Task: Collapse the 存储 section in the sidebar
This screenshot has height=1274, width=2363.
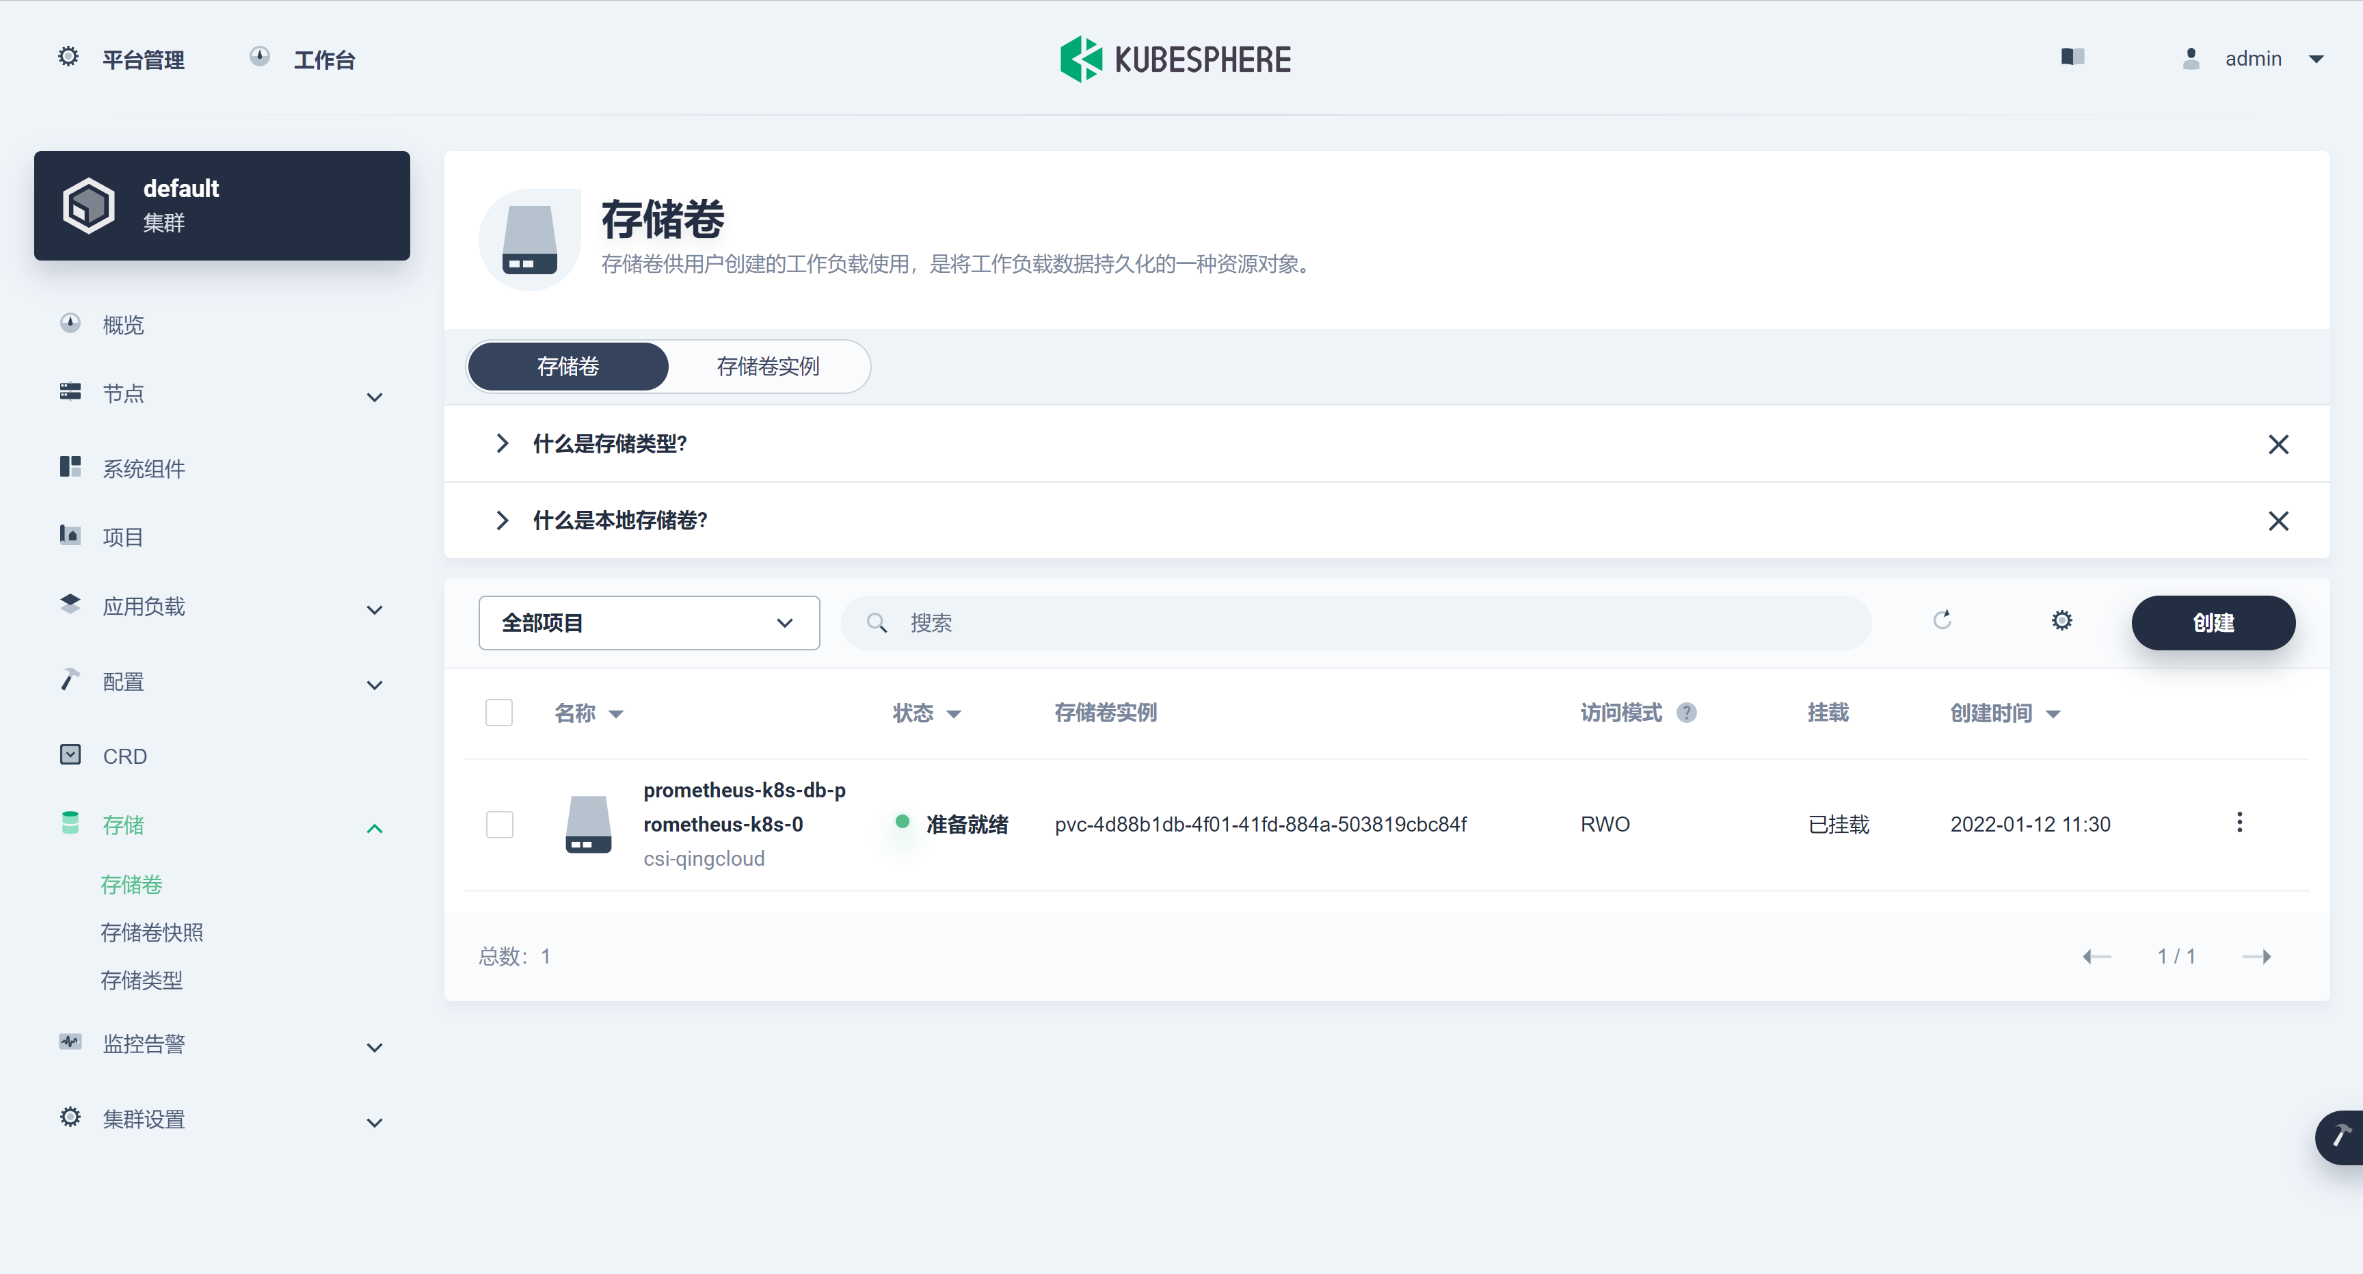Action: [x=374, y=827]
